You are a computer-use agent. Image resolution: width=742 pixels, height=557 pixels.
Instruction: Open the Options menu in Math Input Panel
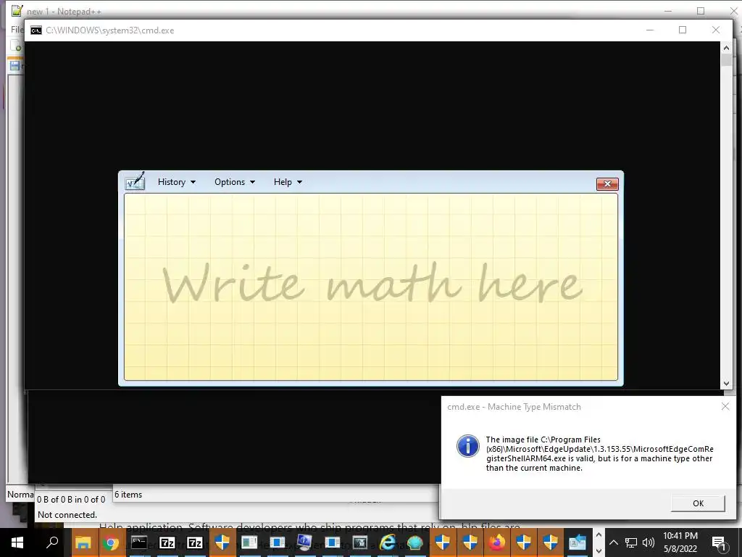point(234,182)
